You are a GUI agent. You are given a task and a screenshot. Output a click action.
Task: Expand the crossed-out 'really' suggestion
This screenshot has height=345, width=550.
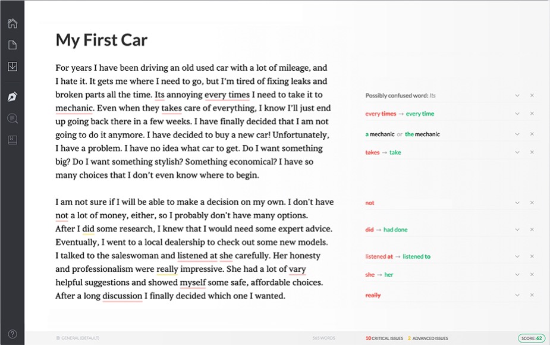tap(517, 296)
